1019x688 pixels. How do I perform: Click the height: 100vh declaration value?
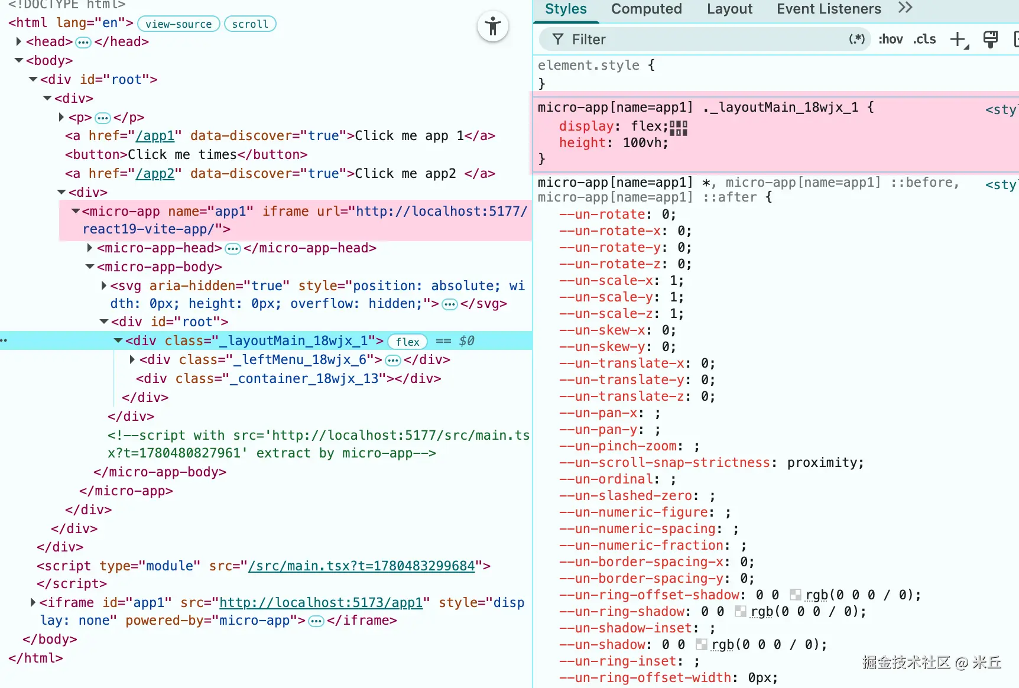coord(643,142)
